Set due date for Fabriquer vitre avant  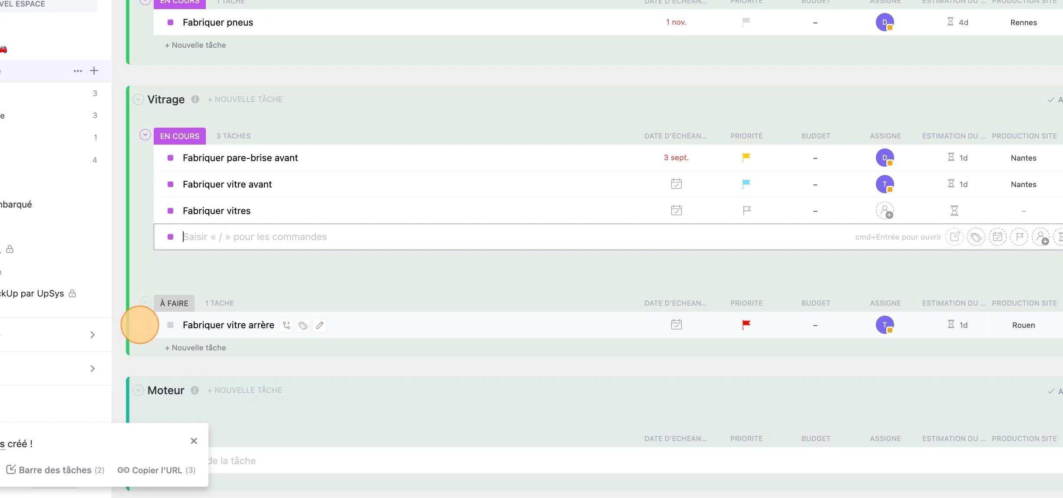click(x=676, y=184)
